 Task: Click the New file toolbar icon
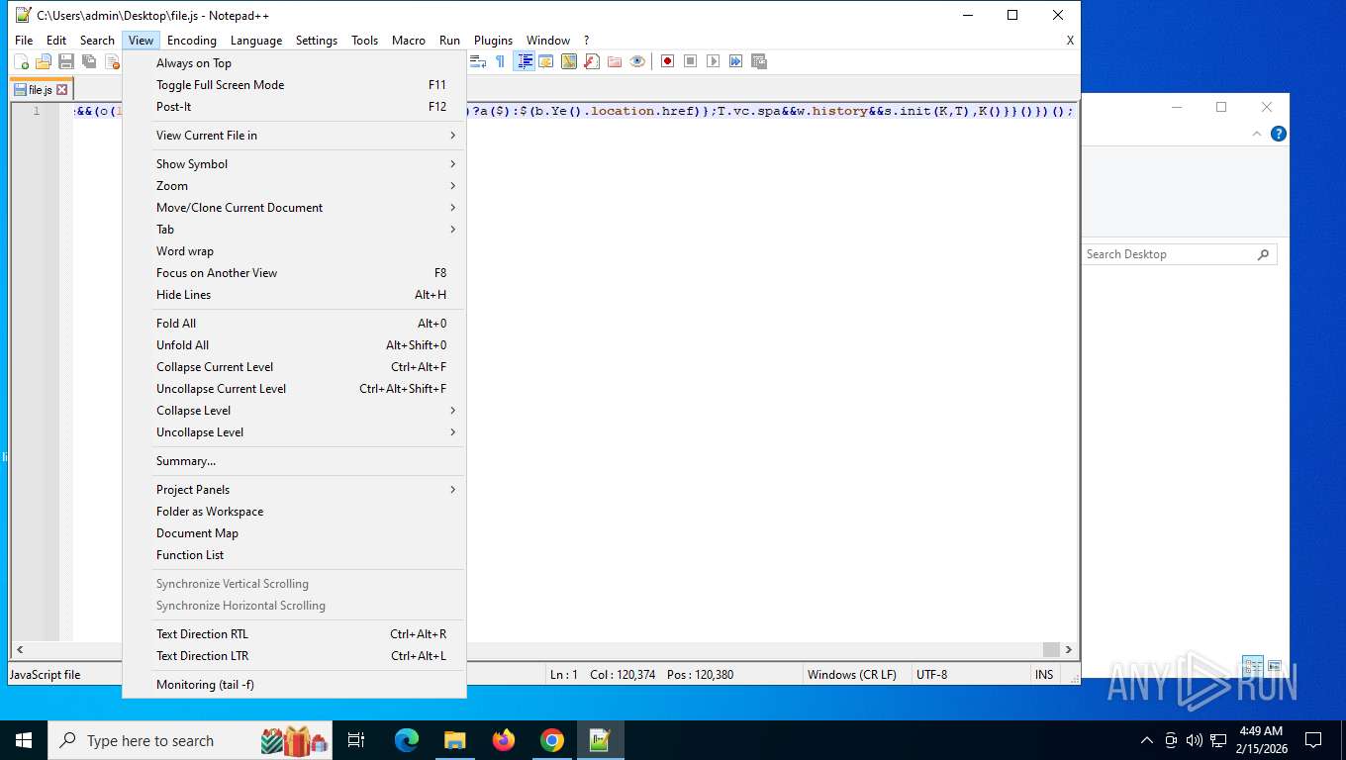pyautogui.click(x=21, y=61)
